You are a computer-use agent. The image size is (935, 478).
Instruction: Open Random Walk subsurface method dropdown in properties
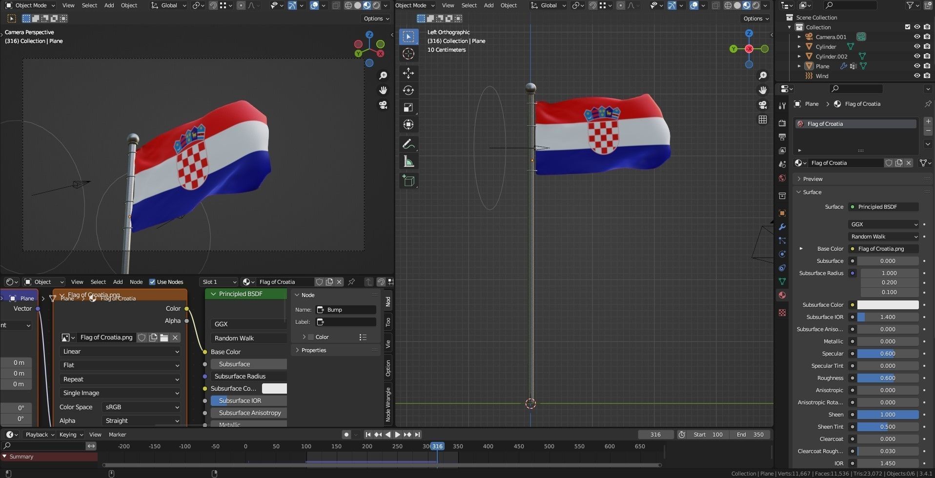point(883,237)
